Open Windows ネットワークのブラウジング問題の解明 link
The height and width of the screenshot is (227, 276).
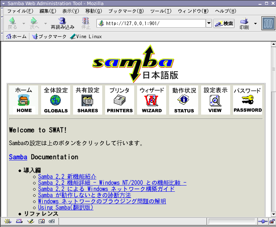click(x=102, y=201)
